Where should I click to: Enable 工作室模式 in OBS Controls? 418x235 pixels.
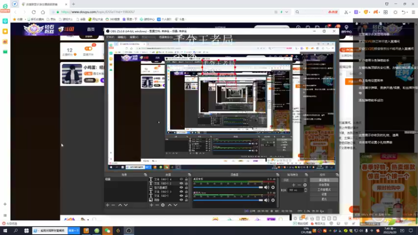[324, 190]
